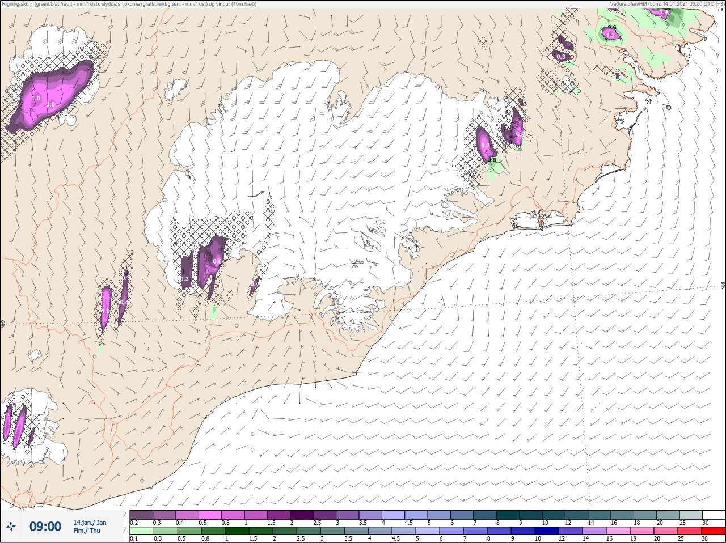Select the upper legend white swatch starting at 30
The image size is (726, 543).
(x=714, y=515)
